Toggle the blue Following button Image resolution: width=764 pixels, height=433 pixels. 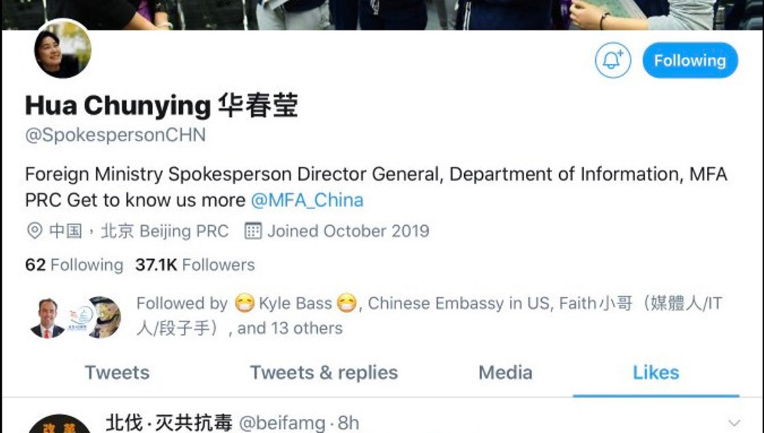point(690,60)
